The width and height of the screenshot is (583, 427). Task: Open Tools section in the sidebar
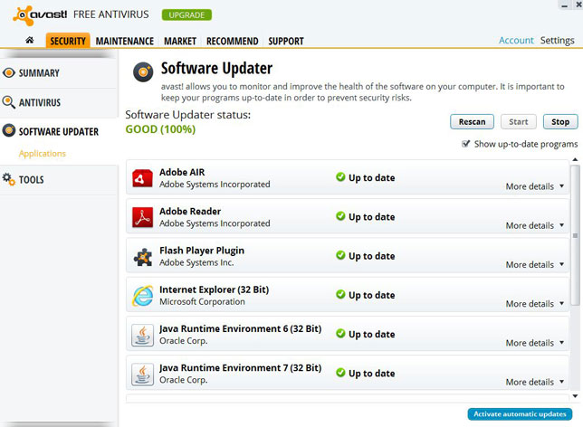tap(59, 179)
